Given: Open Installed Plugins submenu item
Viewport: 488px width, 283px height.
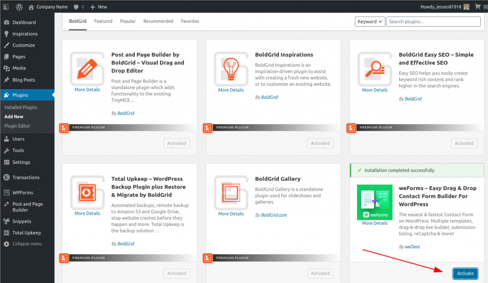Looking at the screenshot, I should click(20, 107).
